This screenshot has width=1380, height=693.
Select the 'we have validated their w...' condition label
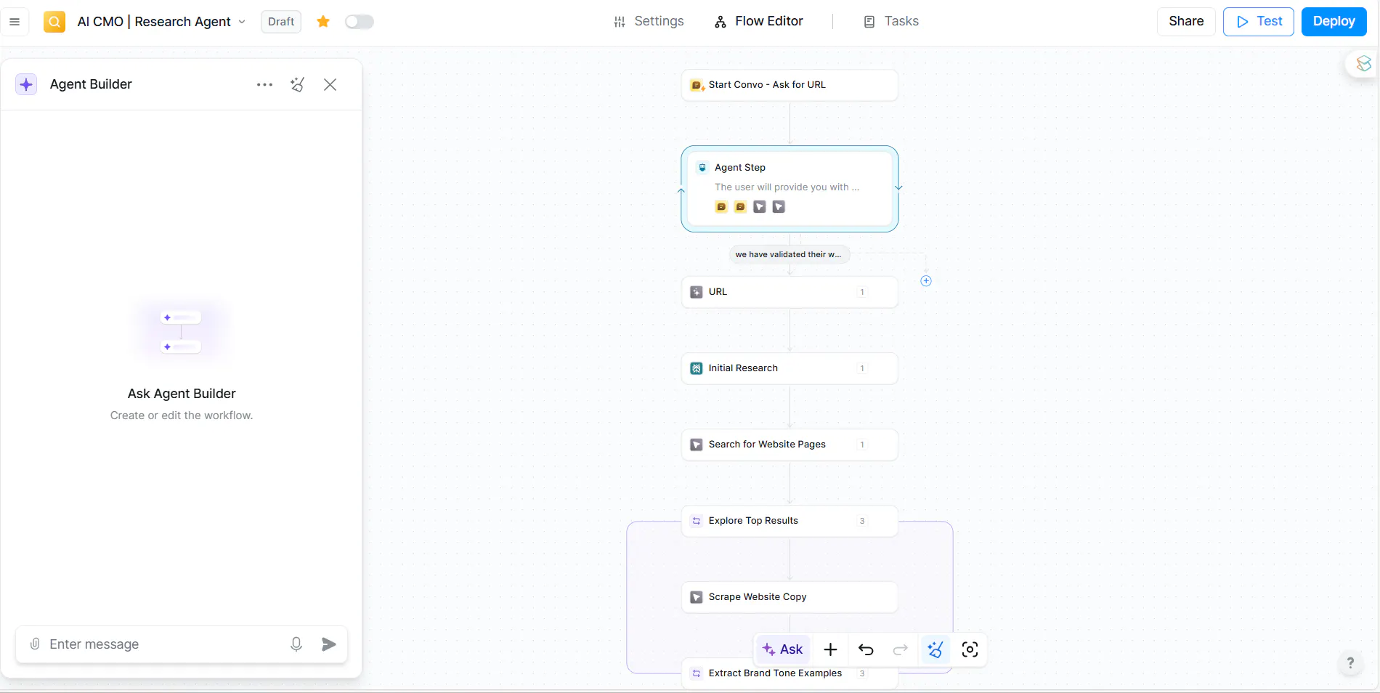789,254
